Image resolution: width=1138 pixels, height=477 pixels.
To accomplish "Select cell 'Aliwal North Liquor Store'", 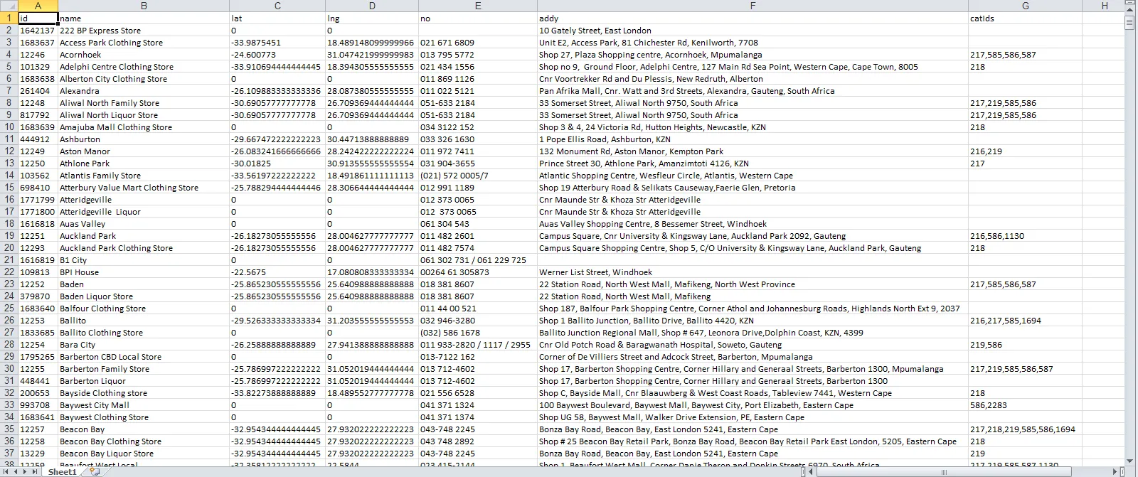I will coord(144,115).
